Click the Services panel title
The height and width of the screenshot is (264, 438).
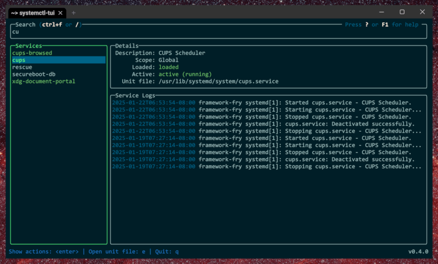[28, 46]
